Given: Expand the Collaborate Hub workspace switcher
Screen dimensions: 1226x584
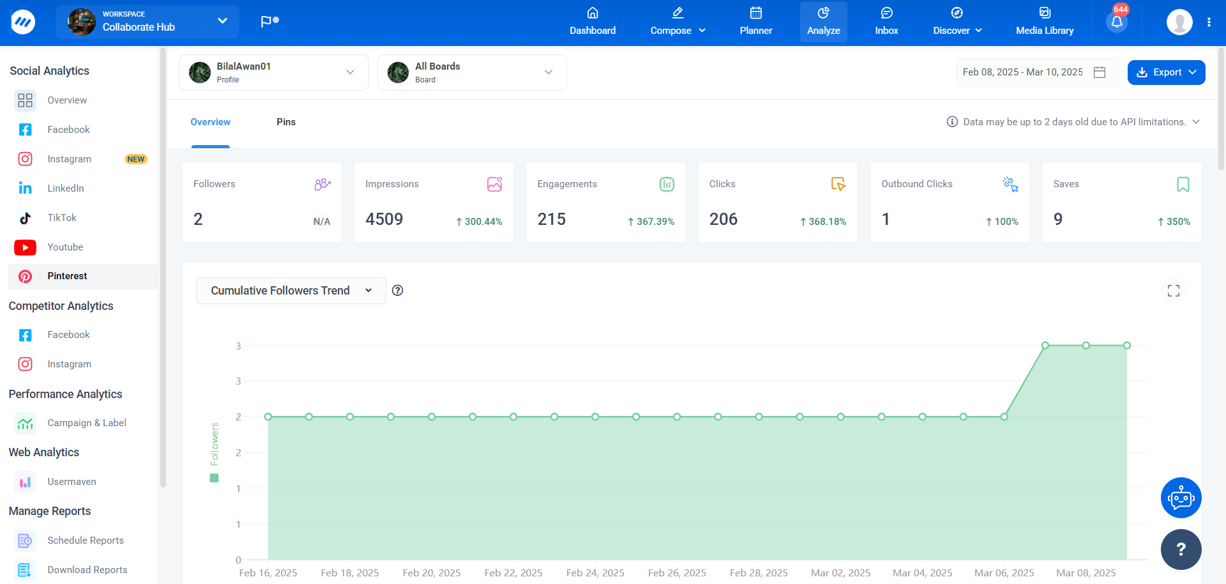Looking at the screenshot, I should (148, 22).
